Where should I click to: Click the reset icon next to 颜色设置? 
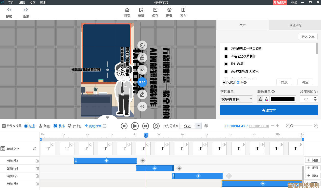click(x=273, y=92)
